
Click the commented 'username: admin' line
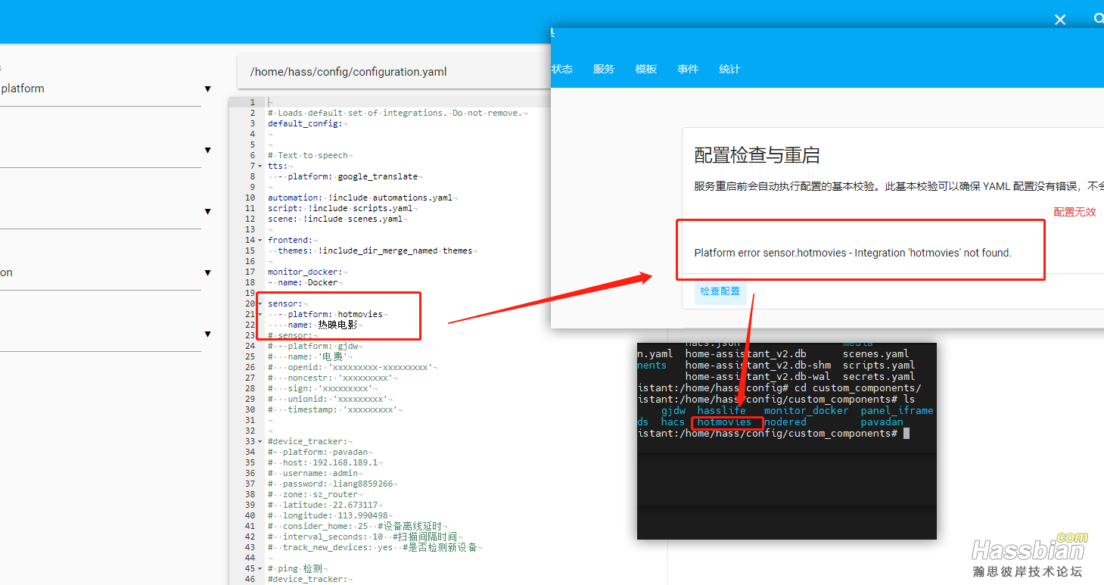click(315, 473)
